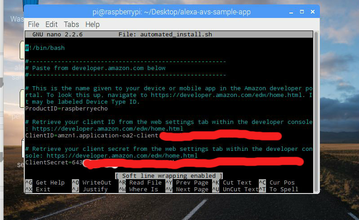
Task: Maximize the terminal window
Action: click(x=302, y=12)
